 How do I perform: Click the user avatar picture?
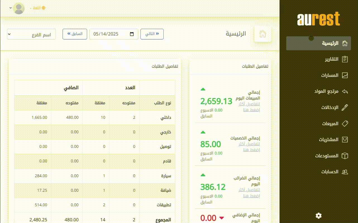tap(19, 8)
